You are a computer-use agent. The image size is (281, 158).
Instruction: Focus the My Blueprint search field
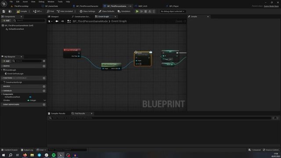tap(28, 61)
